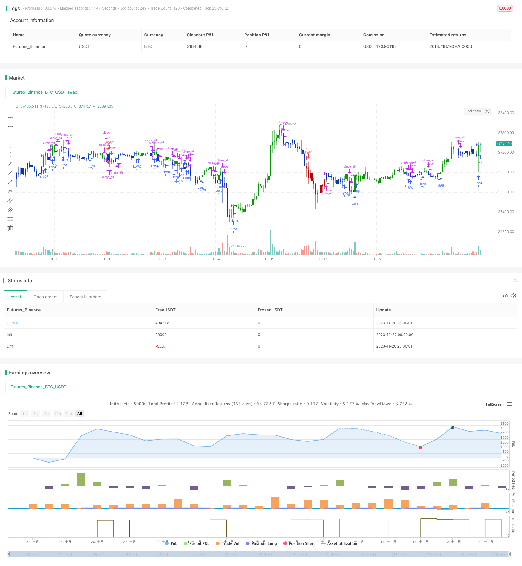Image resolution: width=522 pixels, height=566 pixels.
Task: Select the Fibonacci retracement lines tool
Action: (x=10, y=219)
